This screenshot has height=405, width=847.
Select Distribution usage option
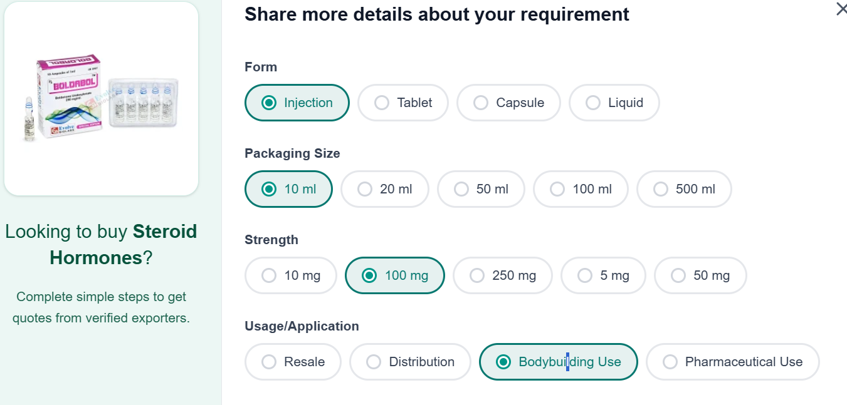[410, 362]
